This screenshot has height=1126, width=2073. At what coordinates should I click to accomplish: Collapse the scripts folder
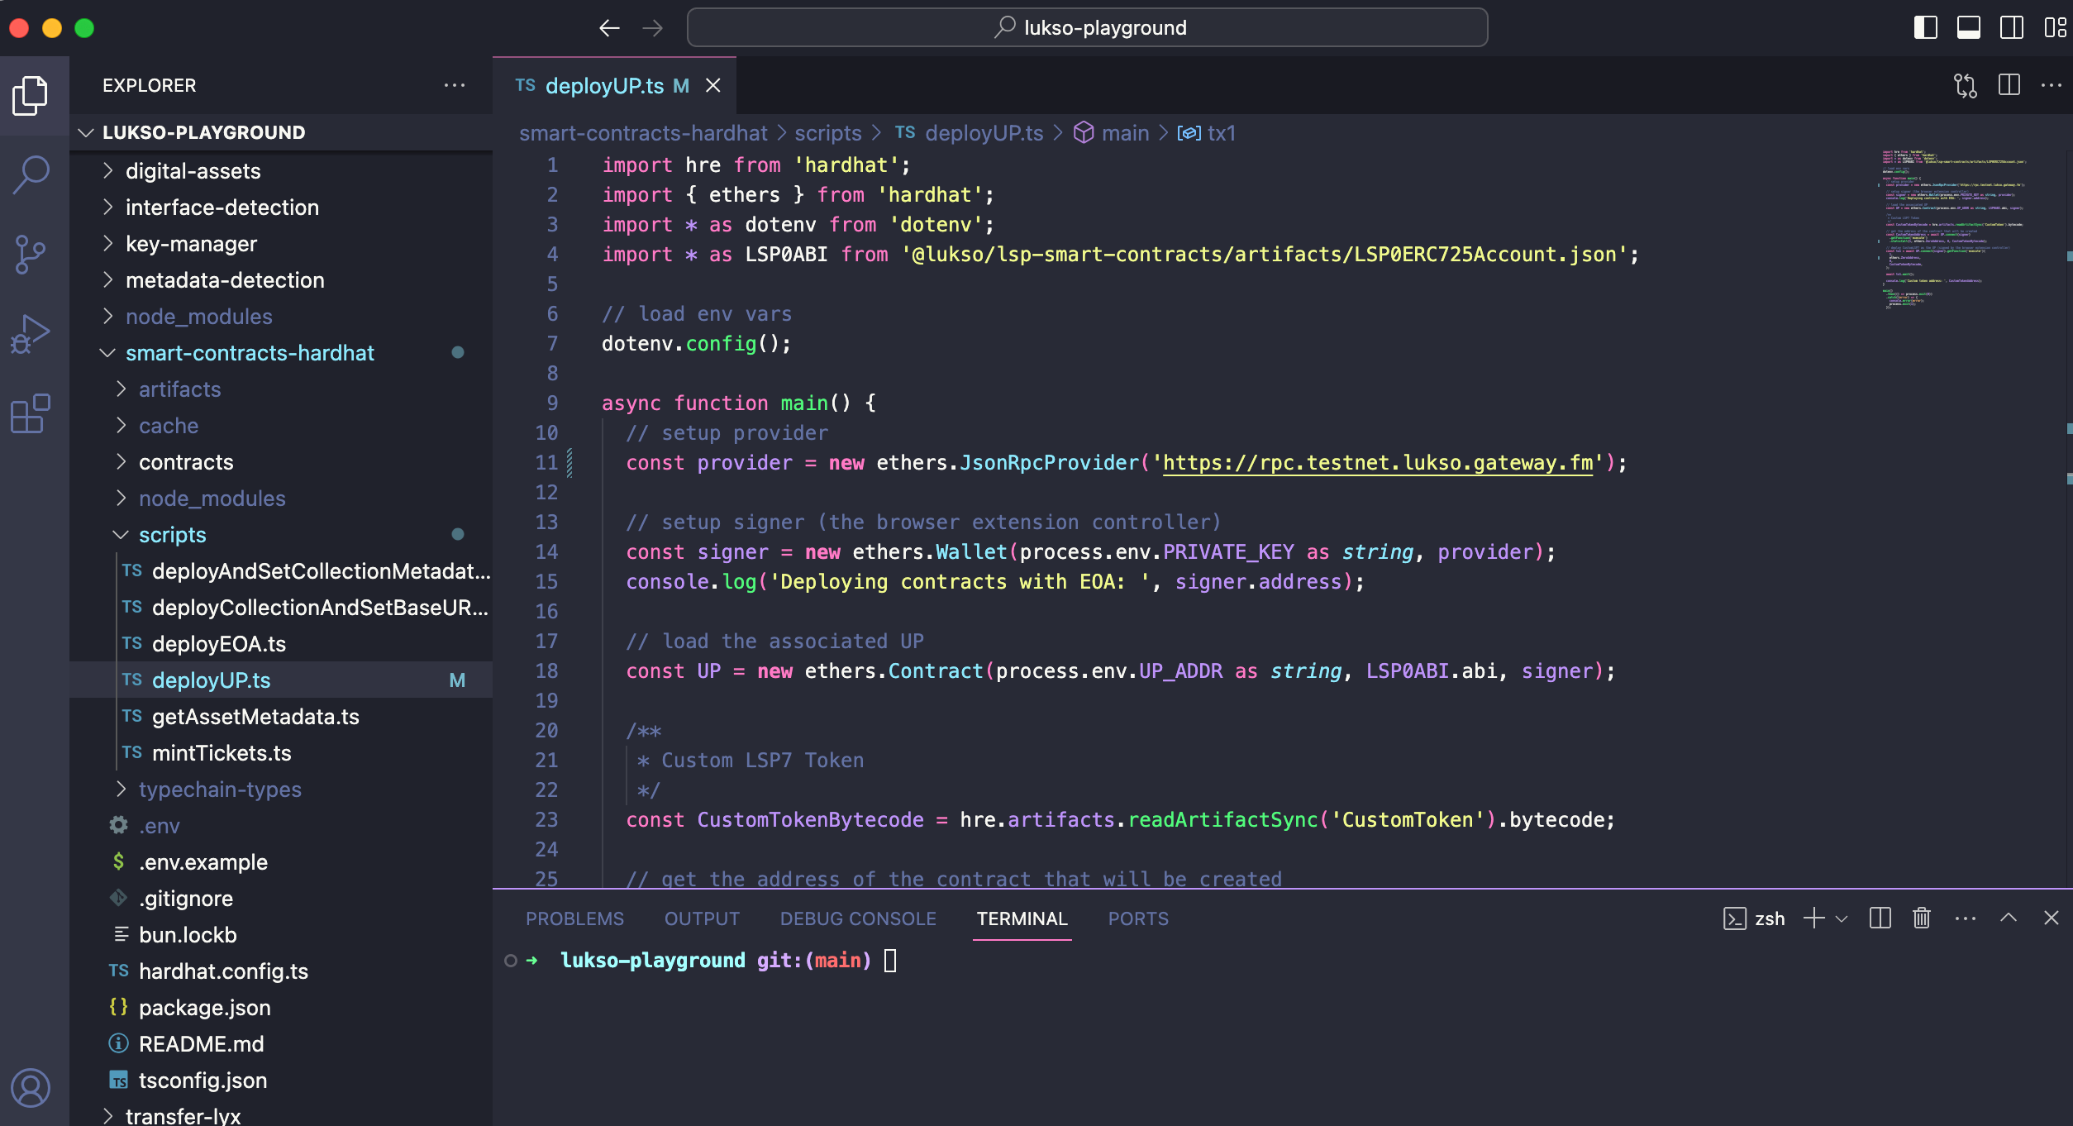pyautogui.click(x=281, y=535)
